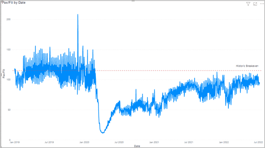Click the Jan 2019 axis label

tap(14, 142)
